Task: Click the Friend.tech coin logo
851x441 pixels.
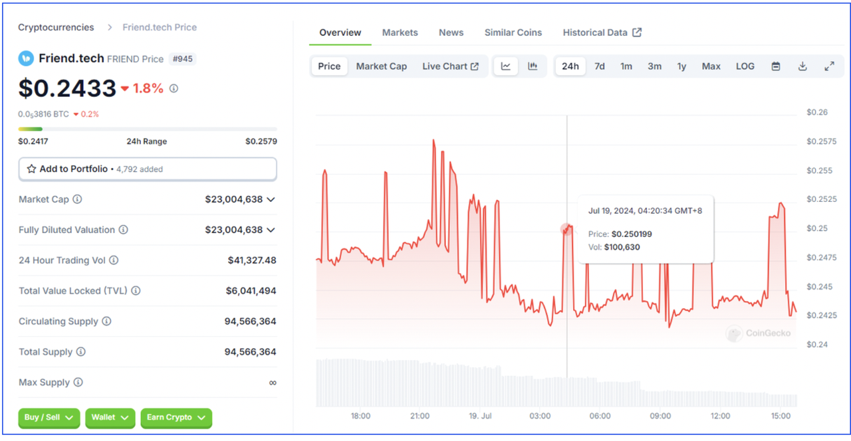Action: coord(26,58)
